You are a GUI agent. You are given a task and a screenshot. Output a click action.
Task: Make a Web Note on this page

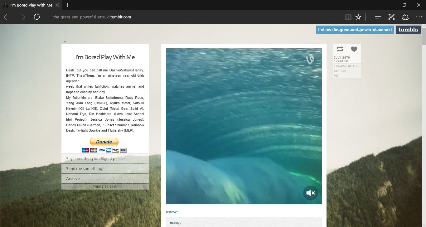click(x=391, y=17)
